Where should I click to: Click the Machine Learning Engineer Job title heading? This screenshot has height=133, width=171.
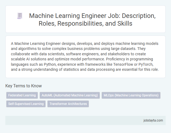pyautogui.click(x=92, y=19)
